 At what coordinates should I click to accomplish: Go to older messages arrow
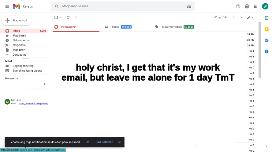[x=241, y=17]
